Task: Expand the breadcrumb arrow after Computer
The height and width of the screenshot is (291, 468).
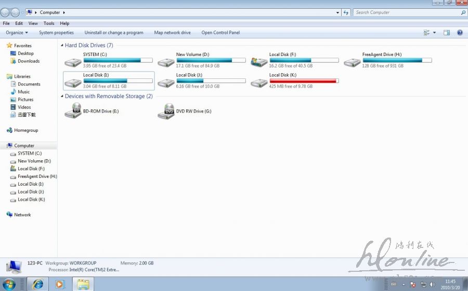Action: click(63, 12)
